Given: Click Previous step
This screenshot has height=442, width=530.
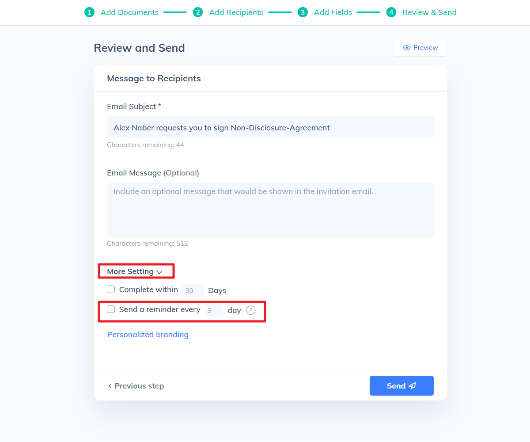Looking at the screenshot, I should [x=139, y=385].
